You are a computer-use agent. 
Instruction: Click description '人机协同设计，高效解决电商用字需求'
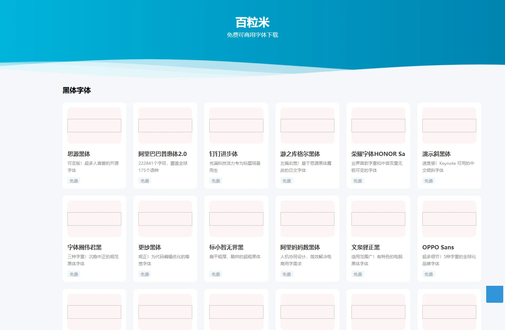(306, 260)
